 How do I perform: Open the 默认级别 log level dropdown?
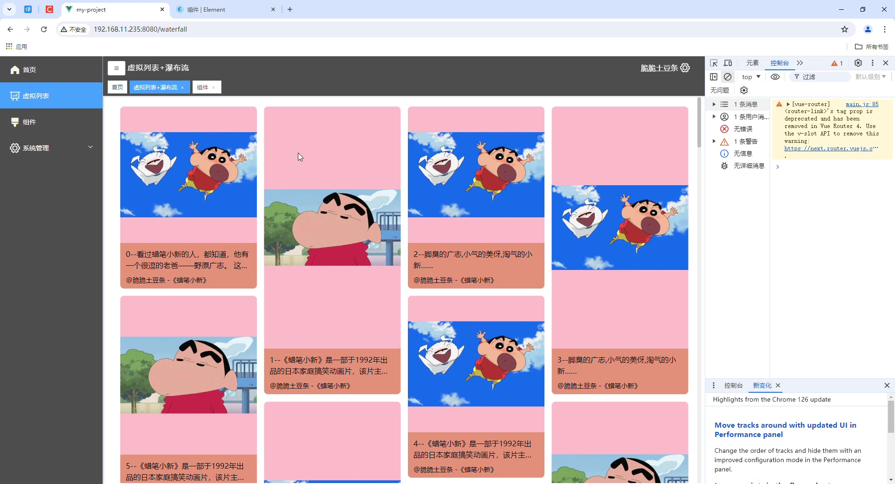point(870,77)
